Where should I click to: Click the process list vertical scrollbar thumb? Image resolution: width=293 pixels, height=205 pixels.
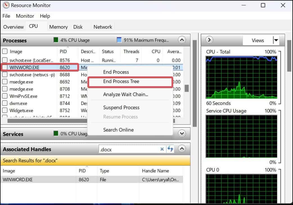point(186,88)
